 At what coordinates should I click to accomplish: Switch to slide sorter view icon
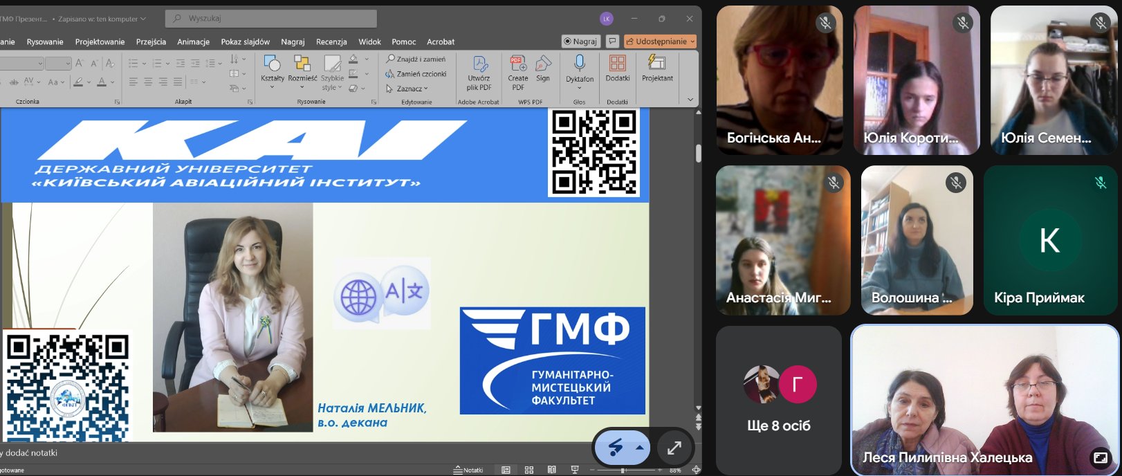click(x=529, y=470)
